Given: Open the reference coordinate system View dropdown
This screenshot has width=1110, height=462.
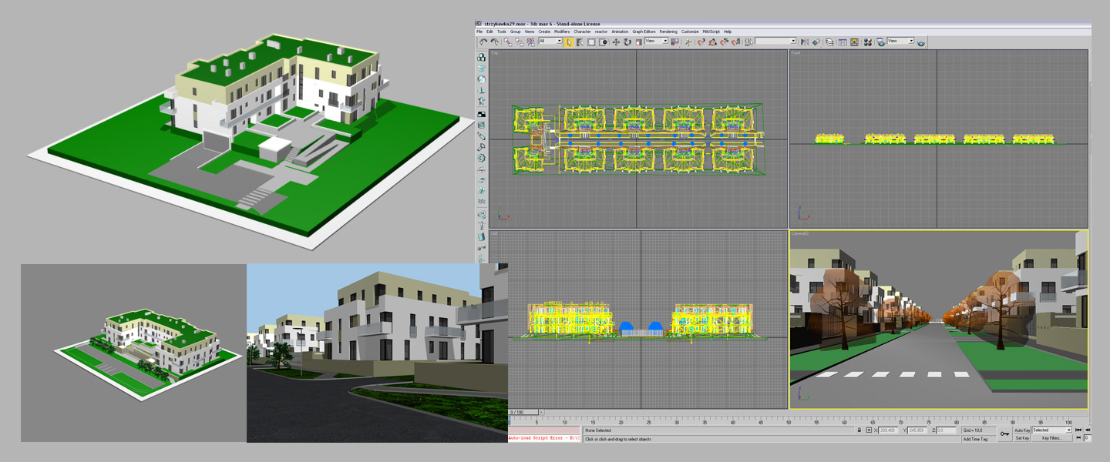Looking at the screenshot, I should click(656, 42).
